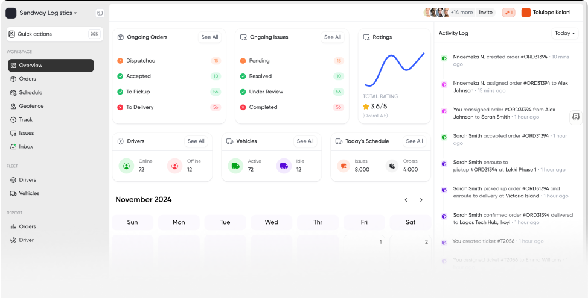Click See All on the Vehicles card
Viewport: 588px width, 298px height.
[x=305, y=141]
